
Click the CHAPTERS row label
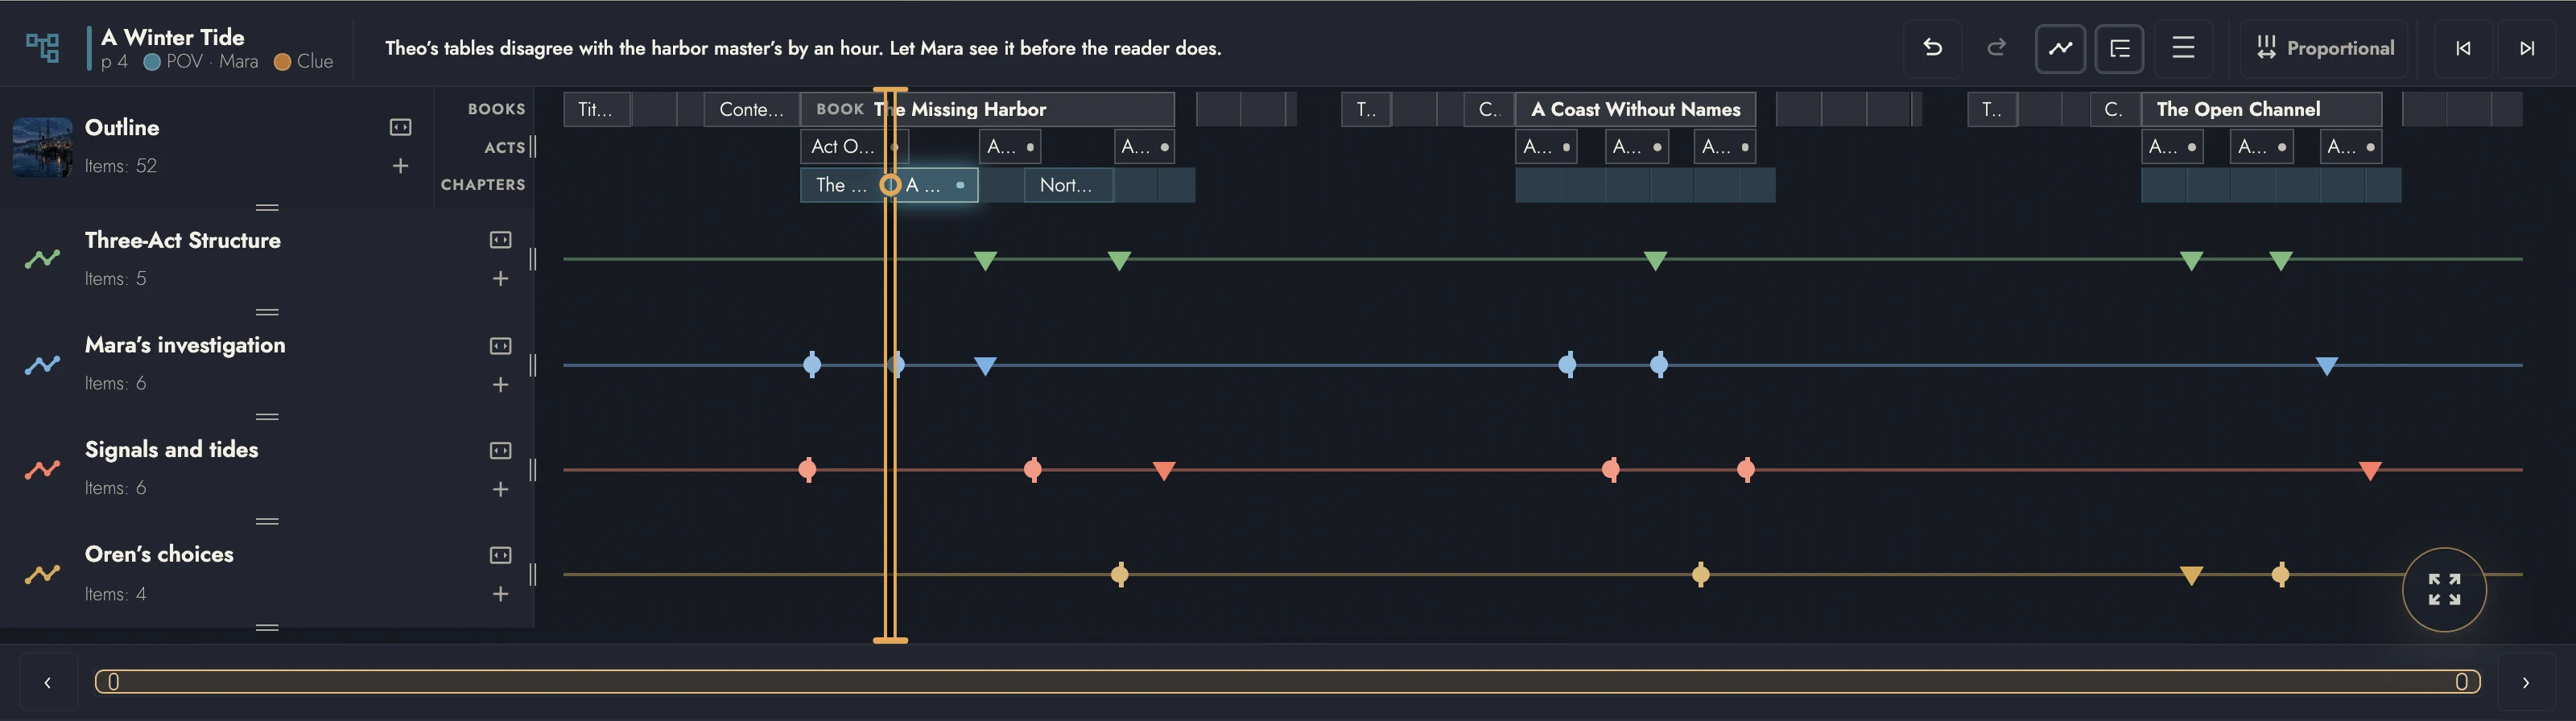(x=483, y=185)
